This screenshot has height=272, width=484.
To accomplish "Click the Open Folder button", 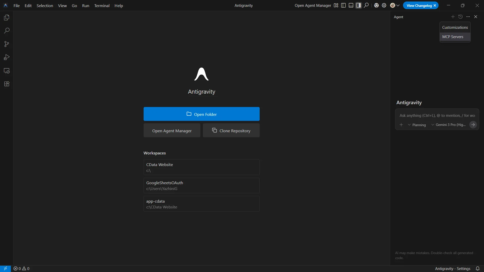I will (x=201, y=114).
